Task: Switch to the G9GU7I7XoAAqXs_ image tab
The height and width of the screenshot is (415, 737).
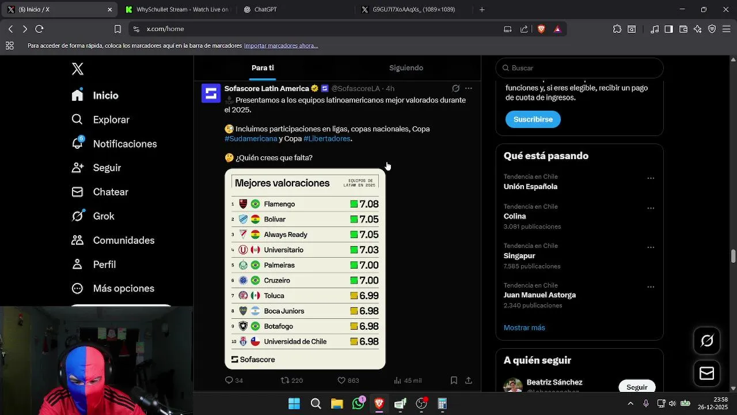Action: click(x=413, y=9)
